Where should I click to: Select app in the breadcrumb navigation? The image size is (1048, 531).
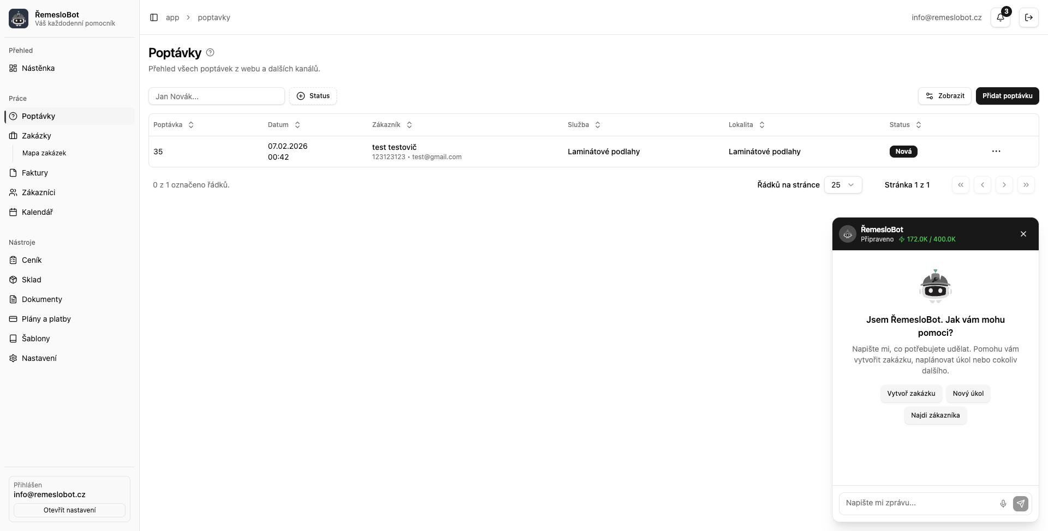pyautogui.click(x=172, y=17)
